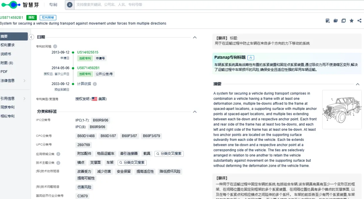364x199 pixels.
Task: Click info icon next to 专利时间轴
Action: [55, 46]
